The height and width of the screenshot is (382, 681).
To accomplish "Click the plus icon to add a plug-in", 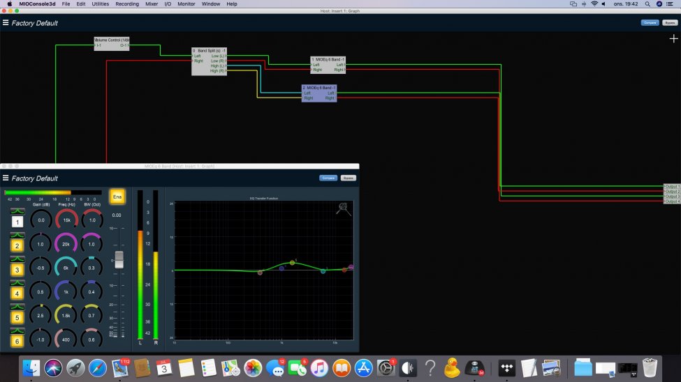I will tap(673, 39).
